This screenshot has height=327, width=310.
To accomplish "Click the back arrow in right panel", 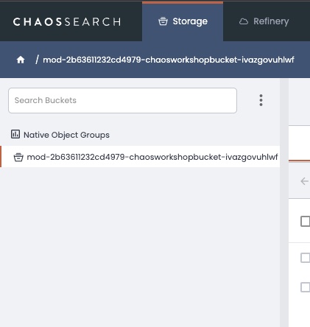I will pyautogui.click(x=304, y=181).
